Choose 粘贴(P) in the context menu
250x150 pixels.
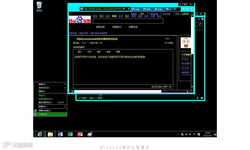[x=50, y=95]
